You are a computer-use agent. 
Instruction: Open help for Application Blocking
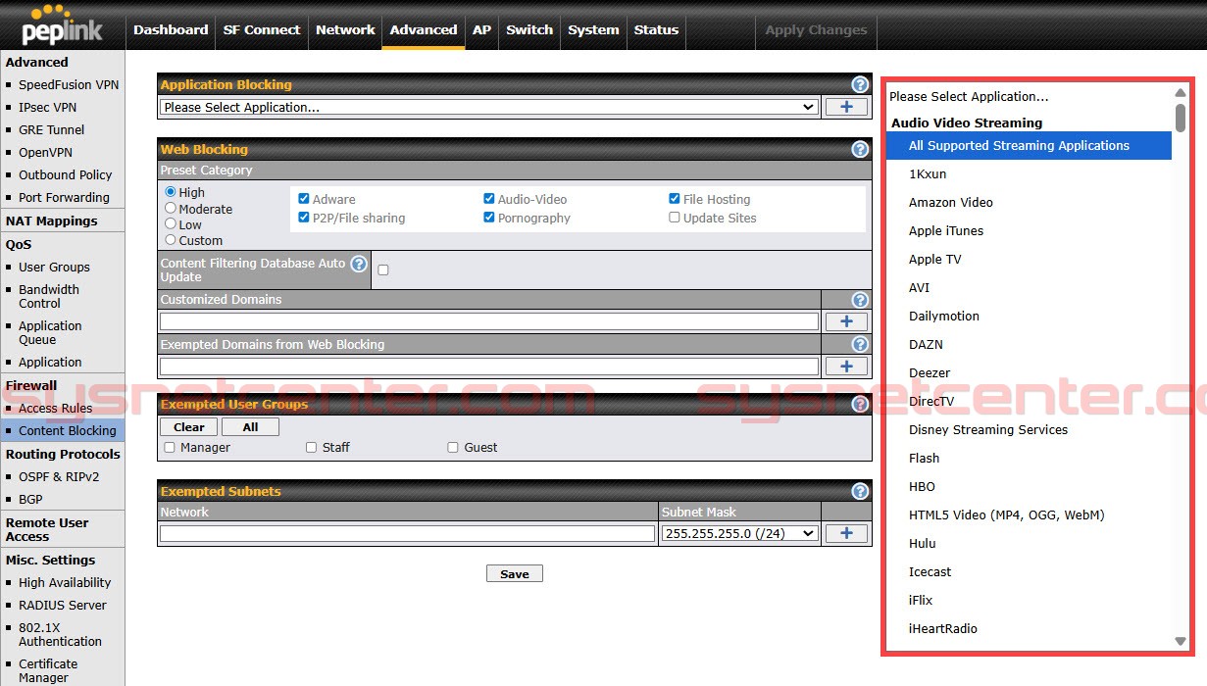coord(860,85)
